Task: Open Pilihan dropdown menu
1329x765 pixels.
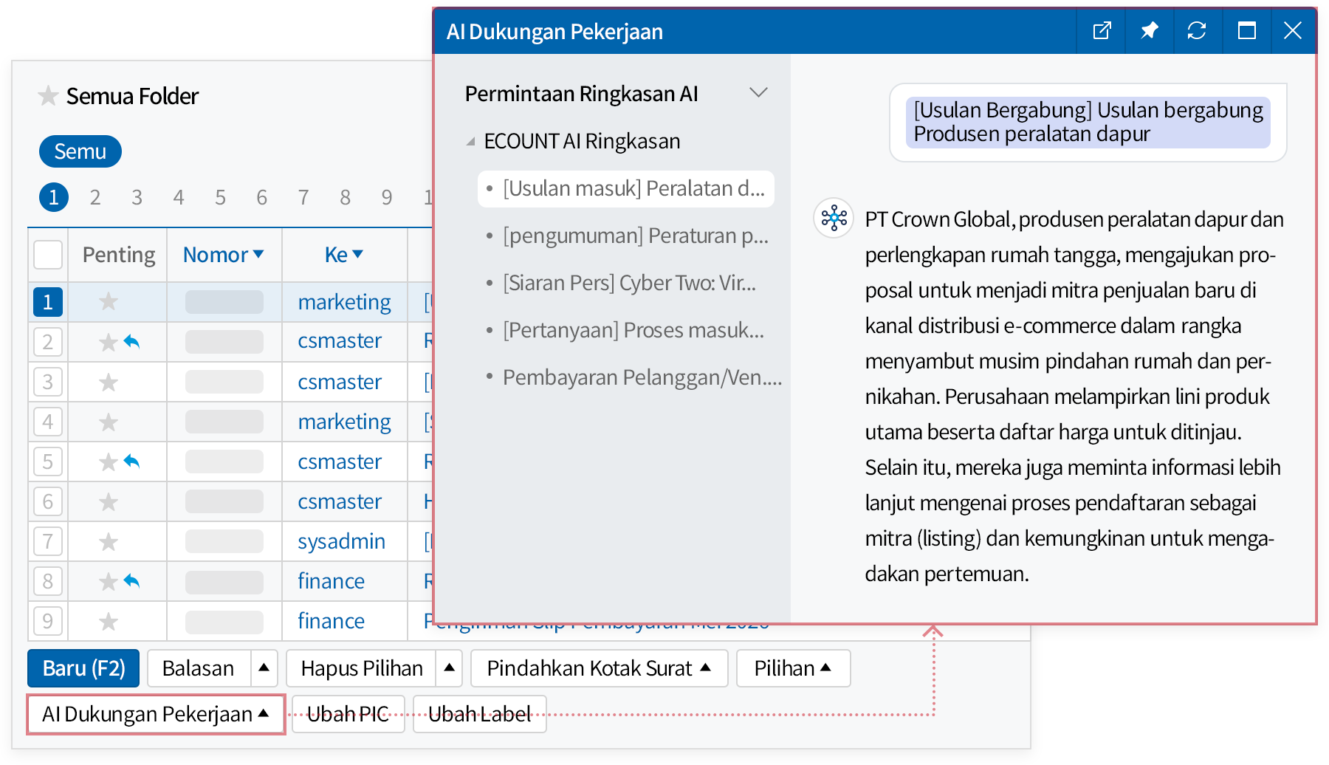Action: click(793, 668)
